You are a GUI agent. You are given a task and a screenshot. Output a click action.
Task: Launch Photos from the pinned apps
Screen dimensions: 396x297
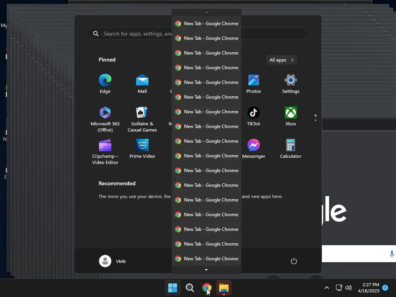coord(254,84)
